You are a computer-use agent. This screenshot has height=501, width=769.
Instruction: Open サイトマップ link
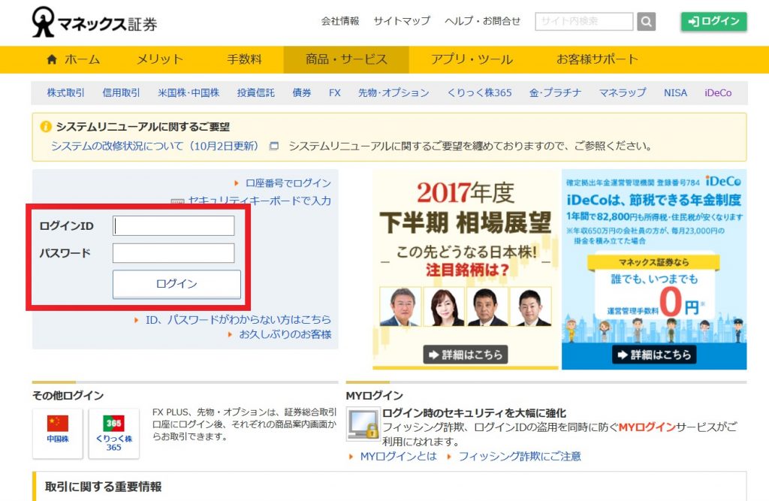(402, 21)
